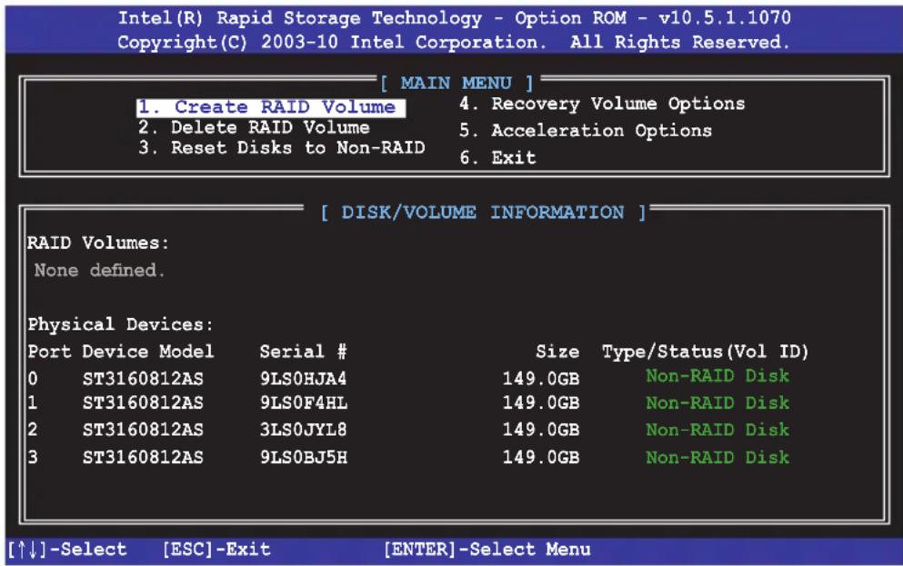Click Non-RAID Disk status for 9LS0BJ5H
Screen dimensions: 903x566
click(x=717, y=457)
